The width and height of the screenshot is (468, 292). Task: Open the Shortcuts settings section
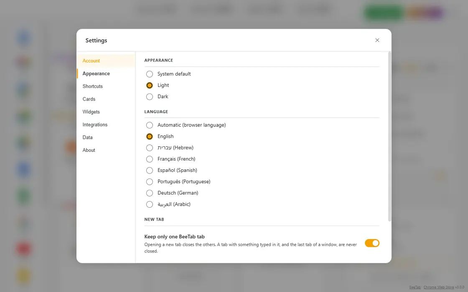click(x=106, y=86)
